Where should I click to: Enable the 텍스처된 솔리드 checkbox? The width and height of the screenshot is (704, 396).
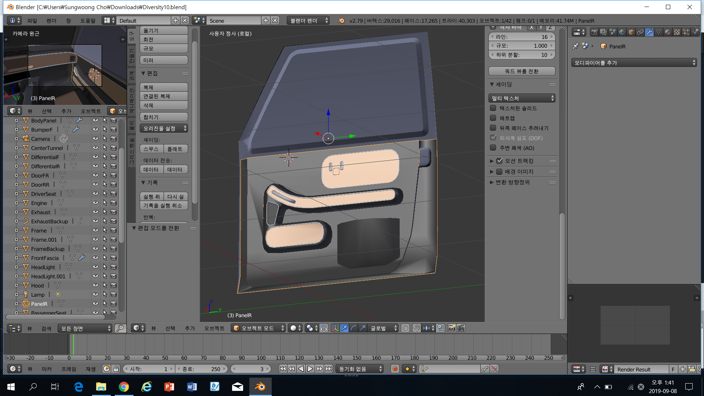493,108
